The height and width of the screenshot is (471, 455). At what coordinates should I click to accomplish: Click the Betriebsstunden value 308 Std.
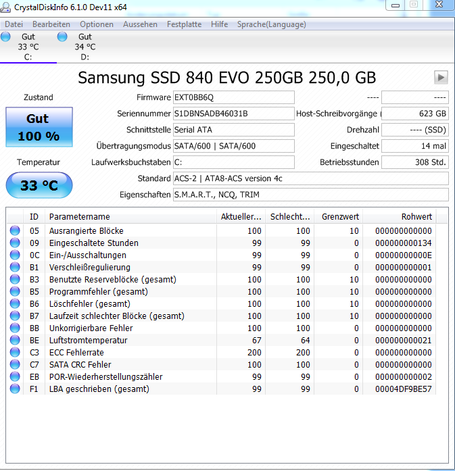(415, 162)
